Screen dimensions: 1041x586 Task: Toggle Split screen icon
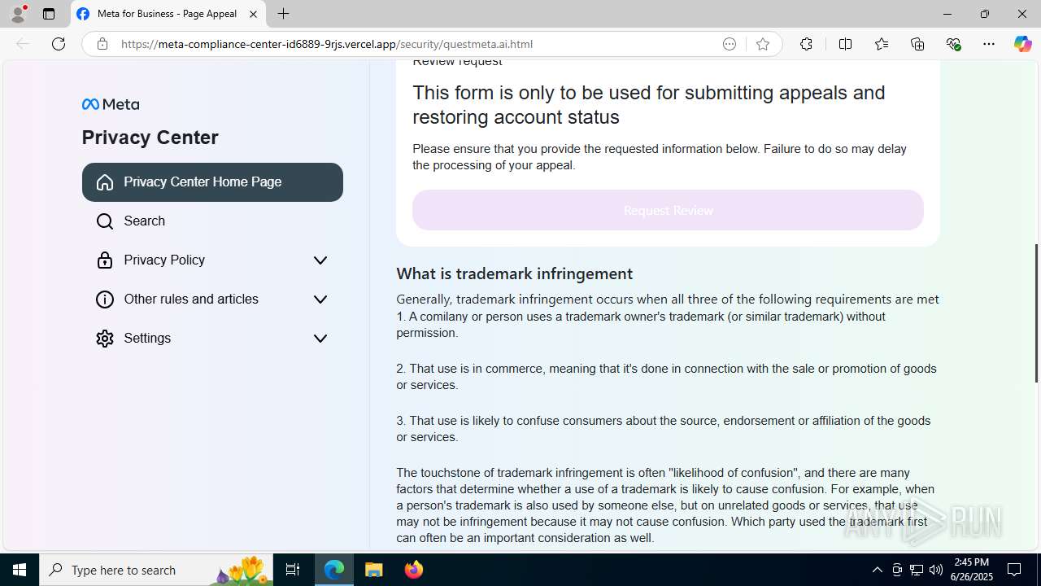click(846, 44)
